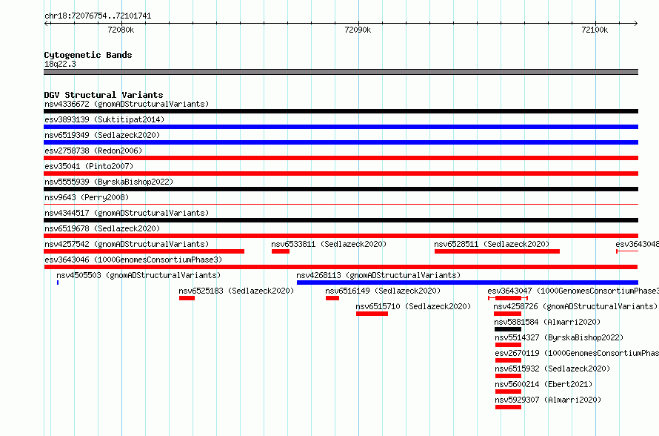The height and width of the screenshot is (436, 659).
Task: Select nsv4268113 gnomADStructuralVariants label
Action: [378, 275]
